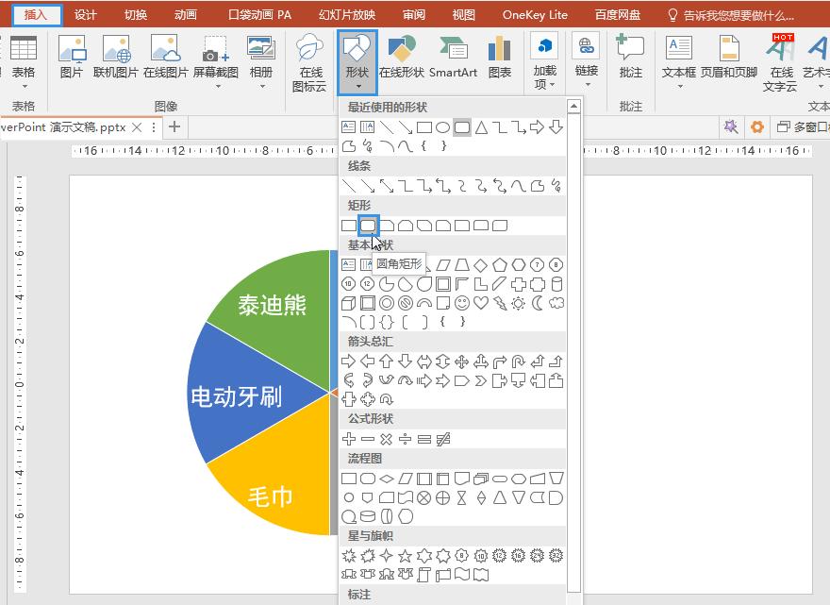Select the 圆角矩形 rounded rectangle shape
Viewport: 830px width, 605px height.
point(367,225)
